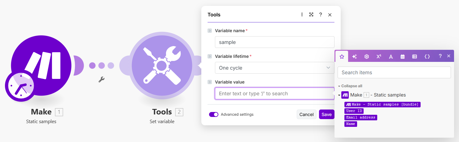Switch to the array functions tab
The image size is (459, 142).
click(x=415, y=56)
